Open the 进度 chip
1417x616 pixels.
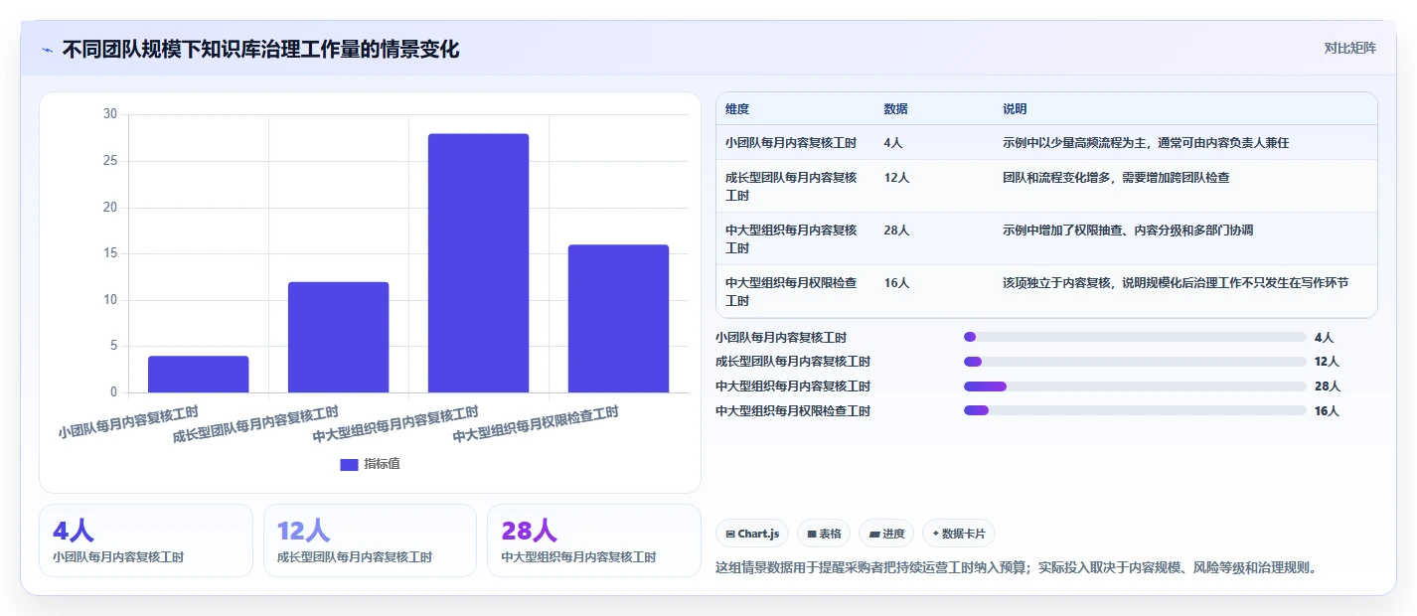pyautogui.click(x=886, y=534)
